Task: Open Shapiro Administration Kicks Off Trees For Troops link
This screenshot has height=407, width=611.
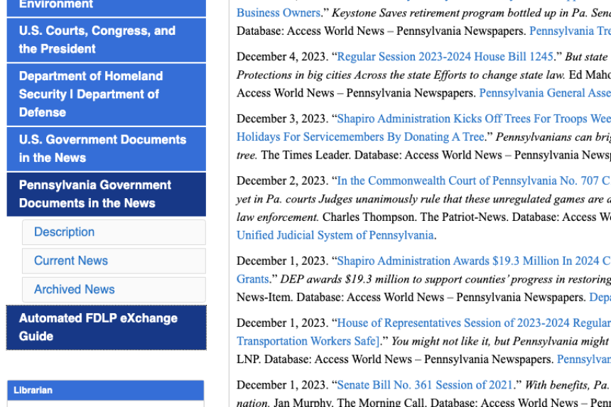Action: point(473,119)
